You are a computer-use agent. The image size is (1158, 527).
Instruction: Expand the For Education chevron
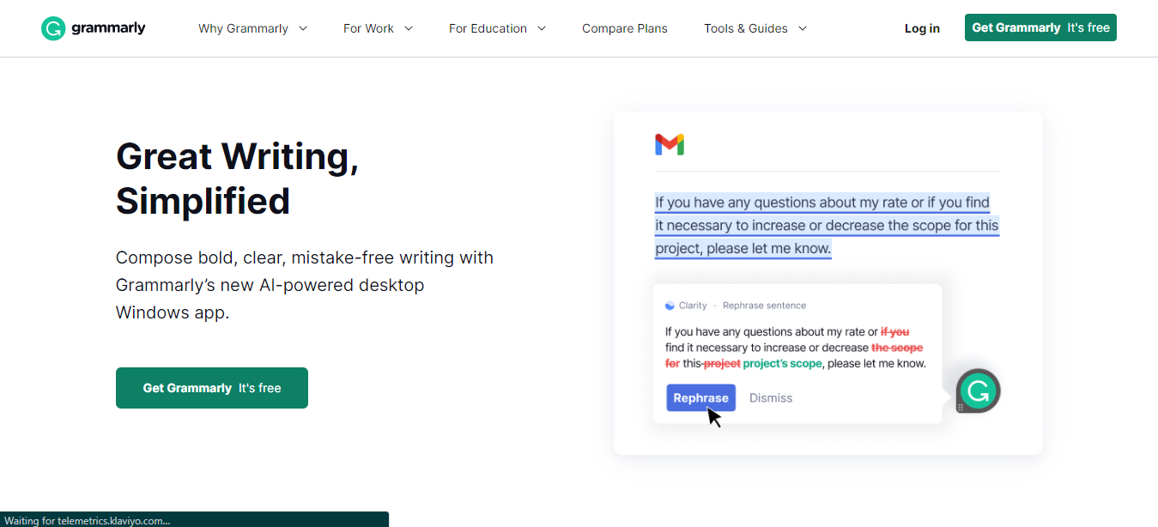tap(542, 28)
